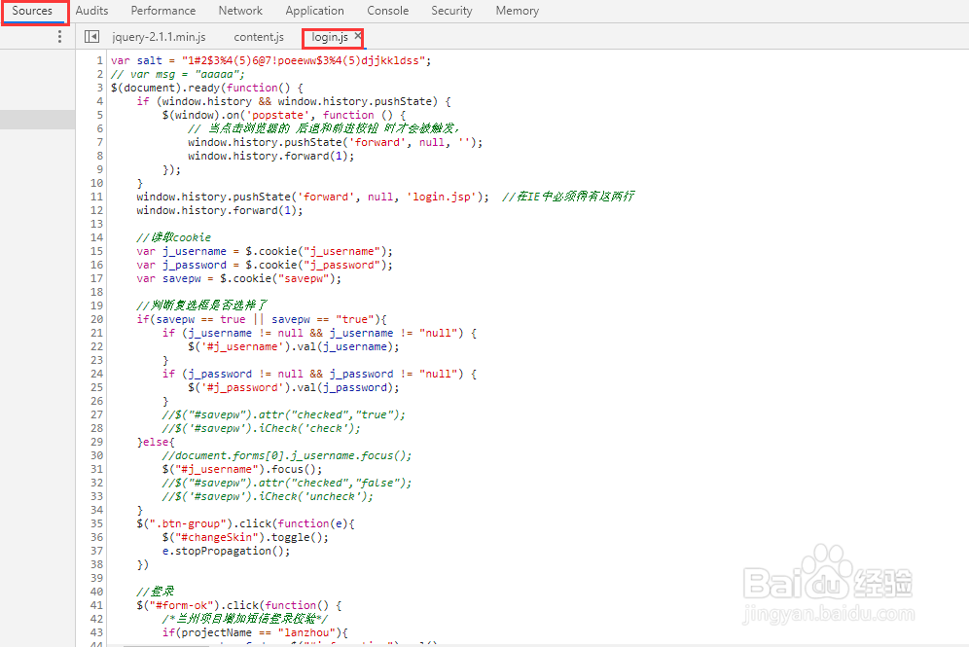This screenshot has width=969, height=647.
Task: Click the commented 'var msg' line
Action: (178, 74)
